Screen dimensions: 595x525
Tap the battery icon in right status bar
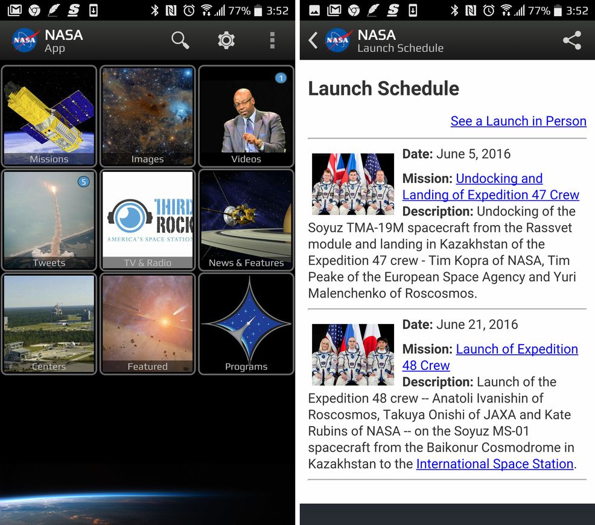(558, 10)
